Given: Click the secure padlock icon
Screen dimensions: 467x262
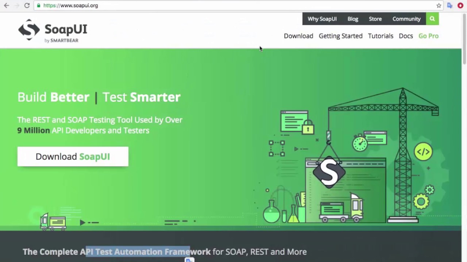Looking at the screenshot, I should [x=39, y=5].
